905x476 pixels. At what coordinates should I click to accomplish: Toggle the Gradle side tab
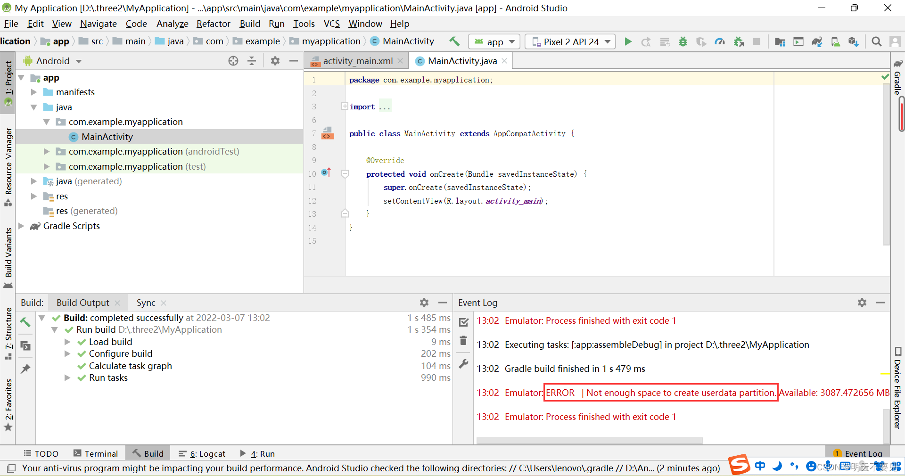click(x=897, y=77)
